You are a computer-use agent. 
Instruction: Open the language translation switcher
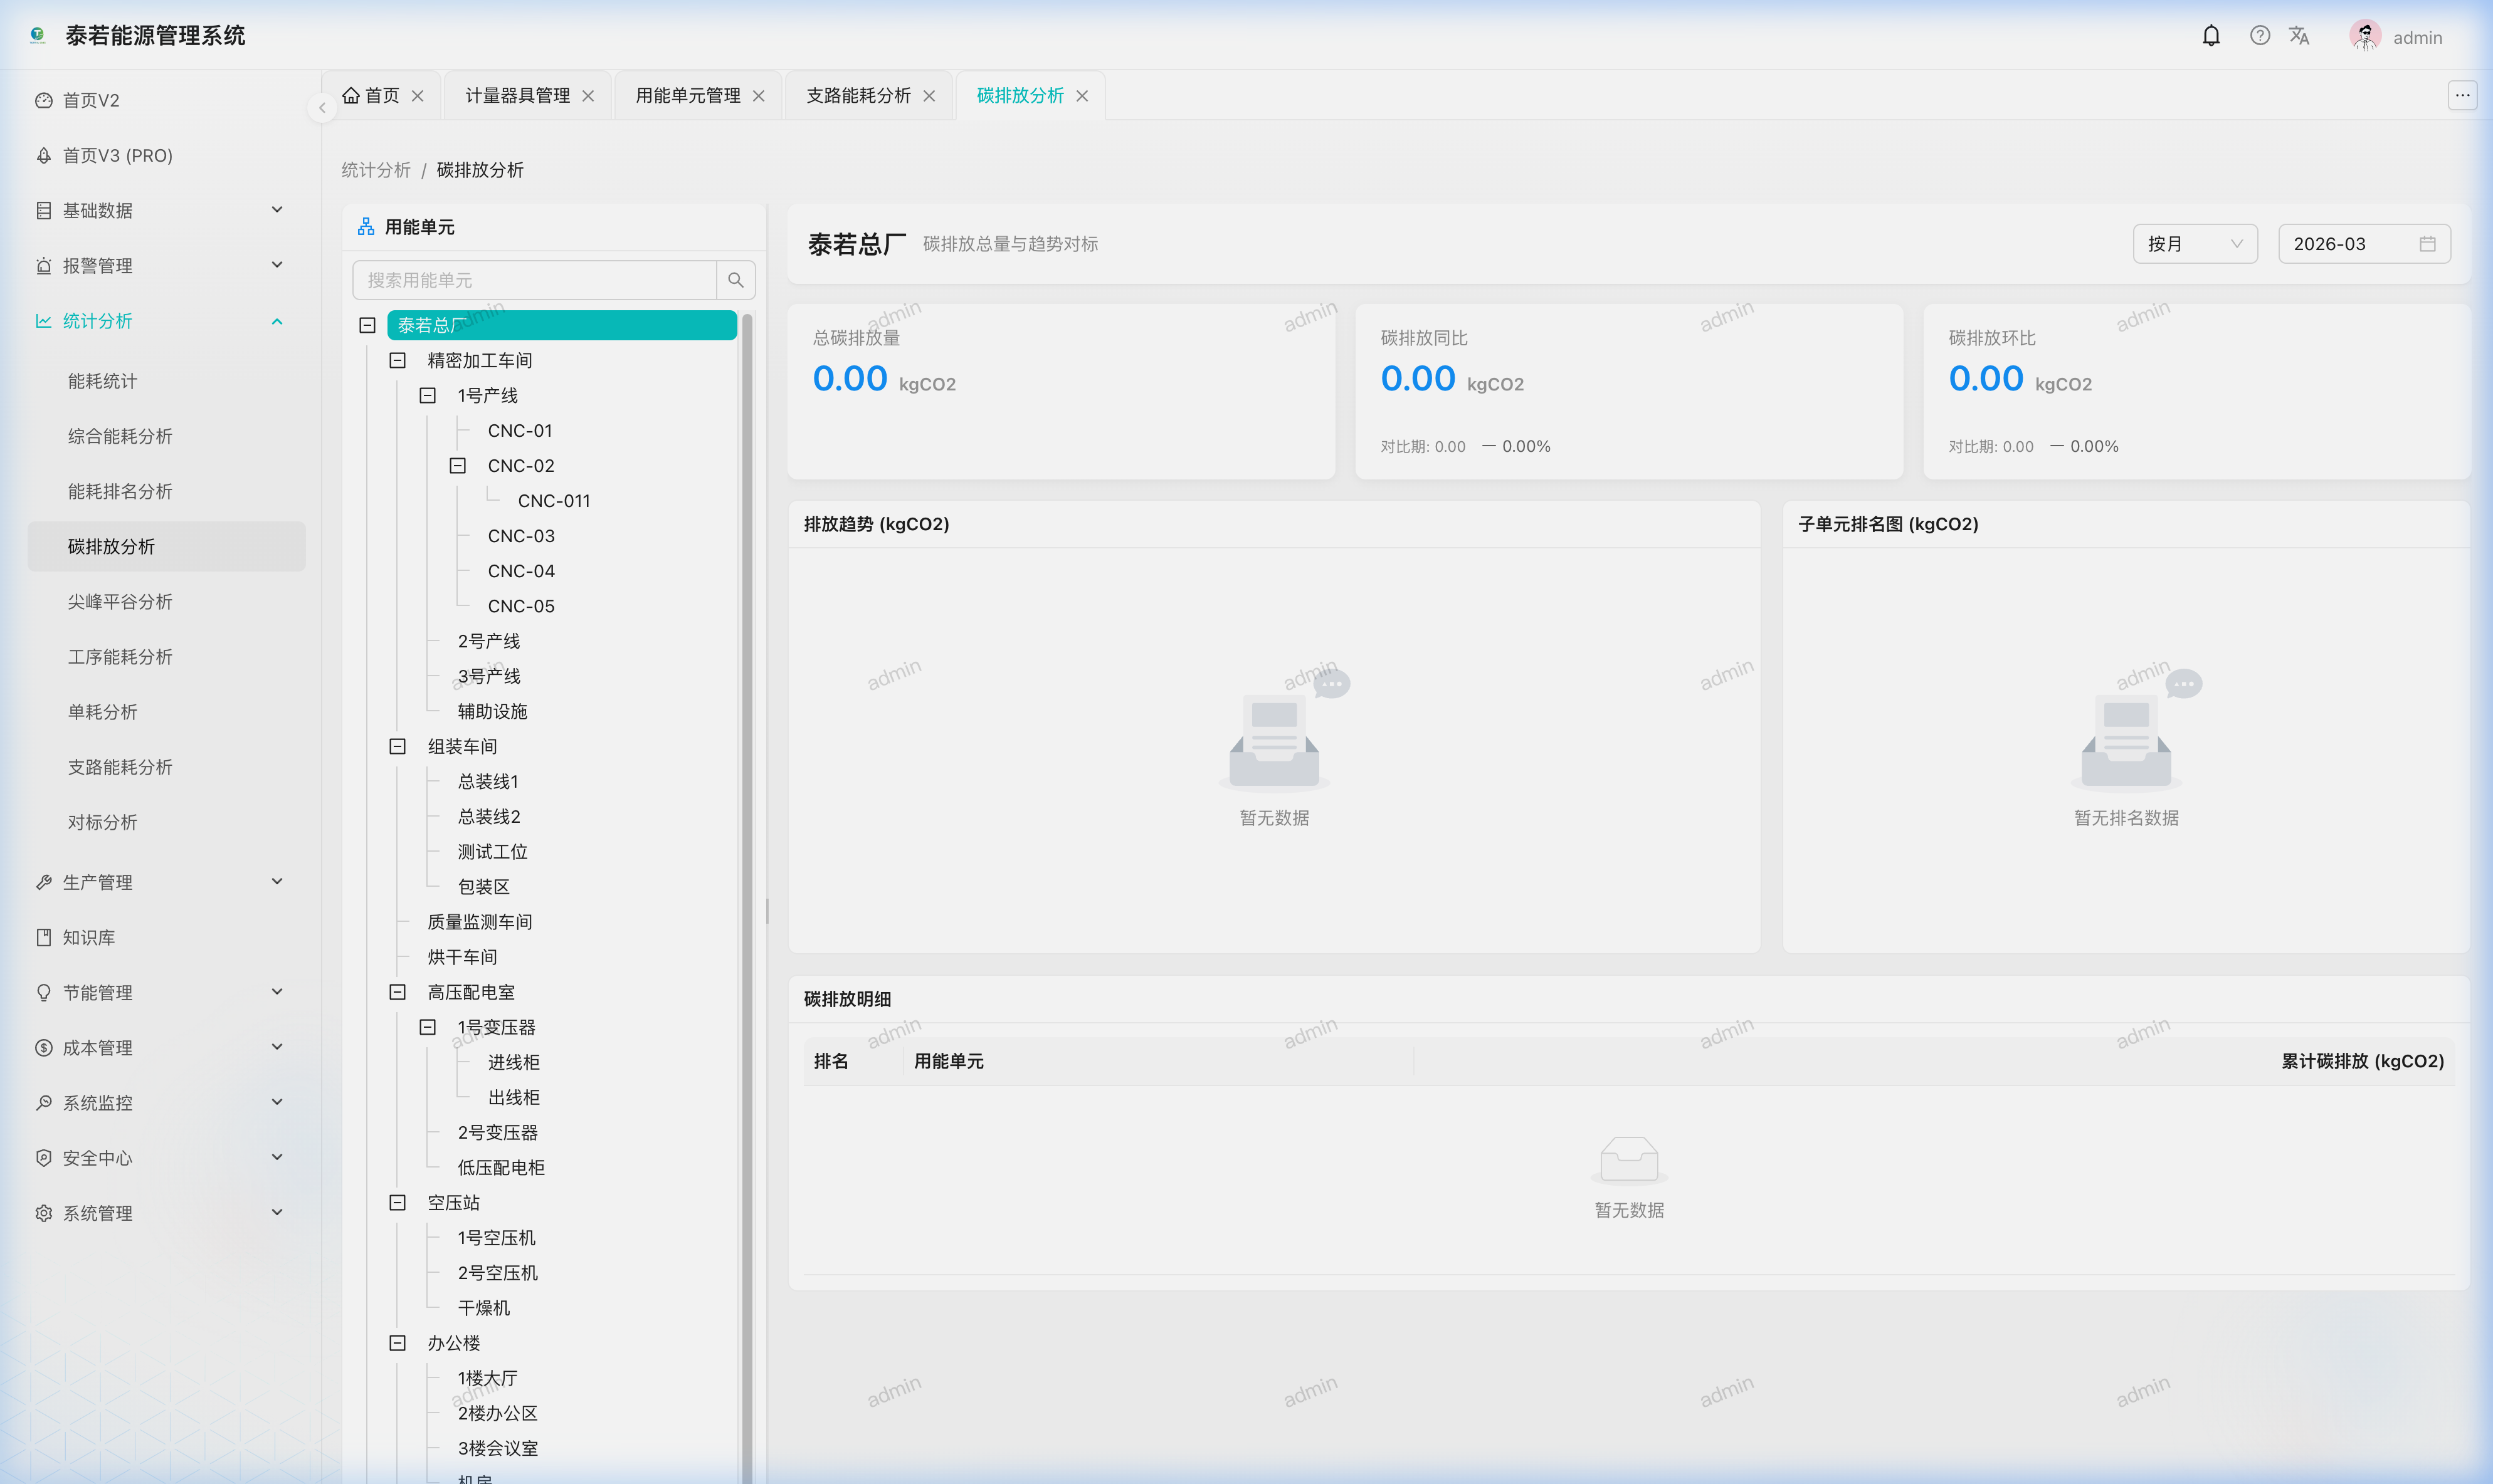(2299, 36)
